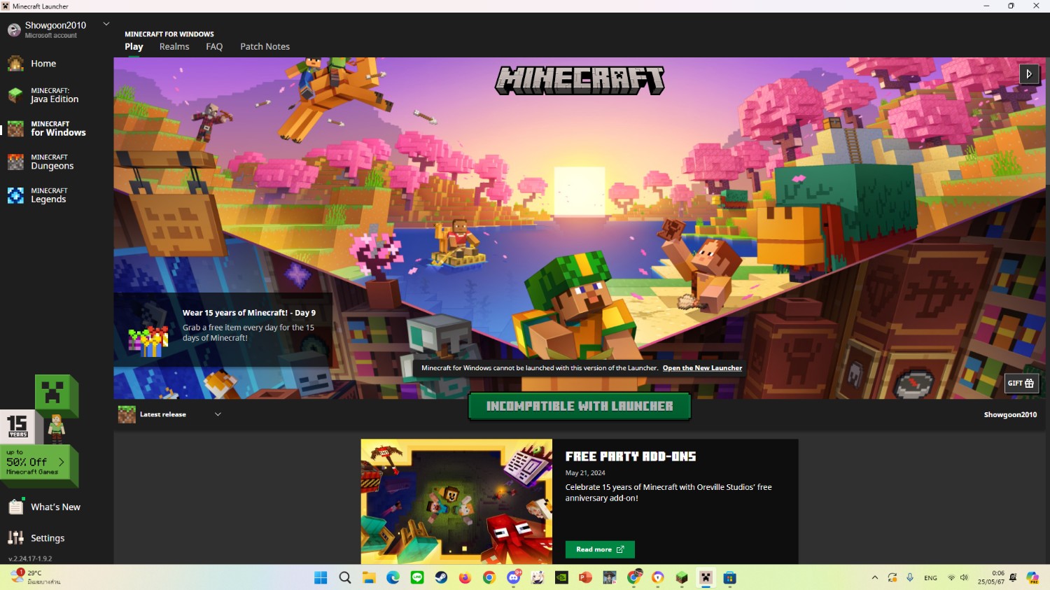Viewport: 1050px width, 590px height.
Task: Open NVIDIA app from the taskbar
Action: [x=561, y=577]
